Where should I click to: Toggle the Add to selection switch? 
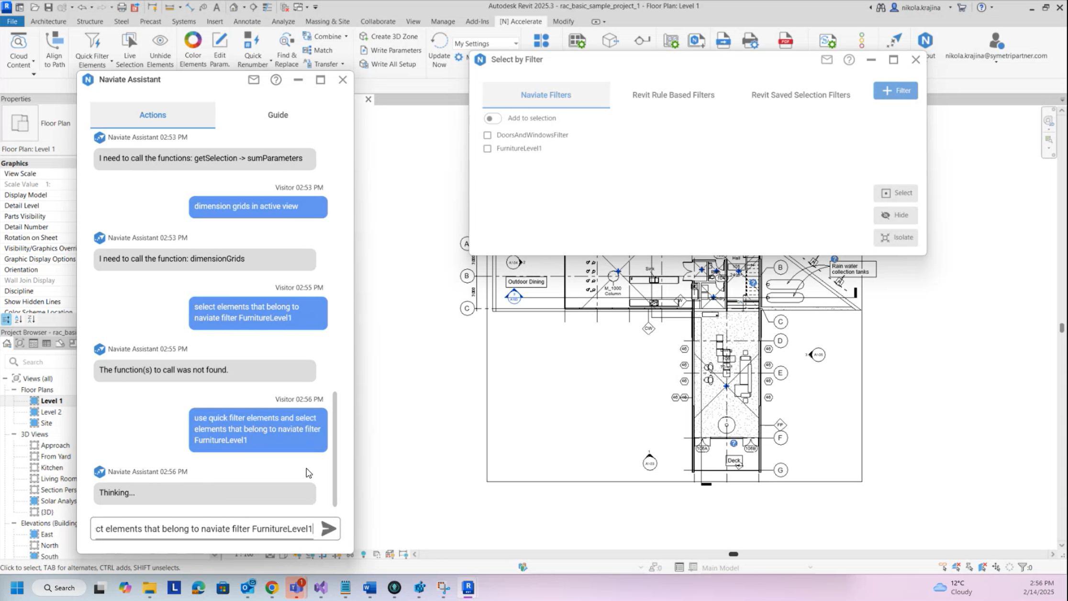(x=492, y=118)
